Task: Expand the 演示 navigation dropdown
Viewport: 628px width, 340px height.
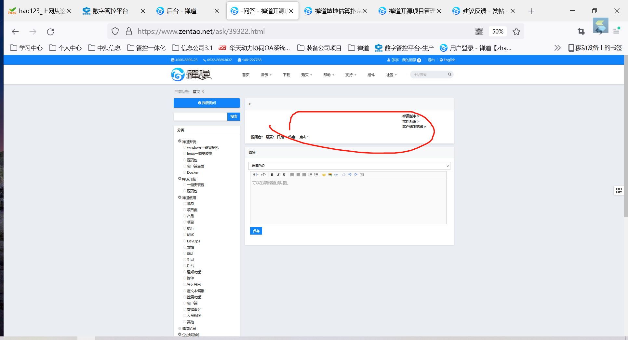Action: pos(266,75)
